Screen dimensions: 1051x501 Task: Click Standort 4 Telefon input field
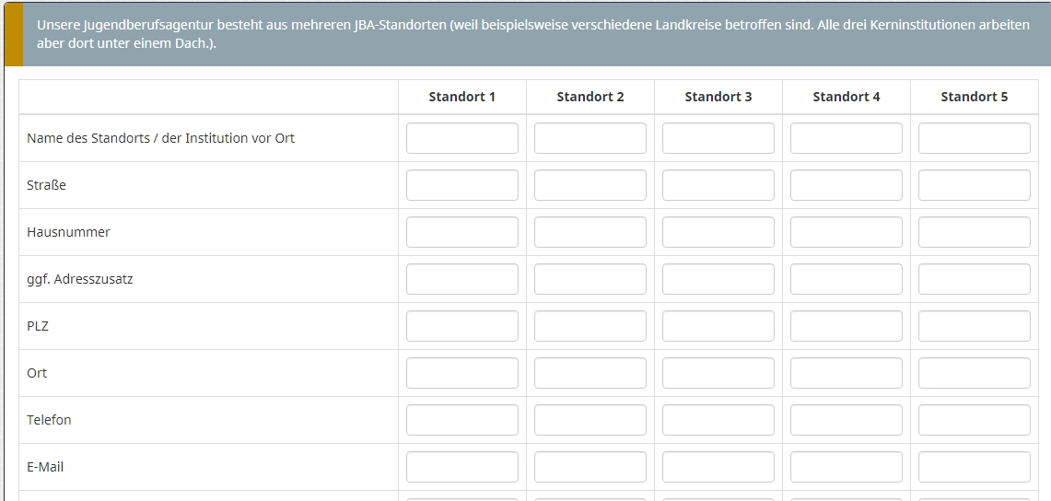846,420
